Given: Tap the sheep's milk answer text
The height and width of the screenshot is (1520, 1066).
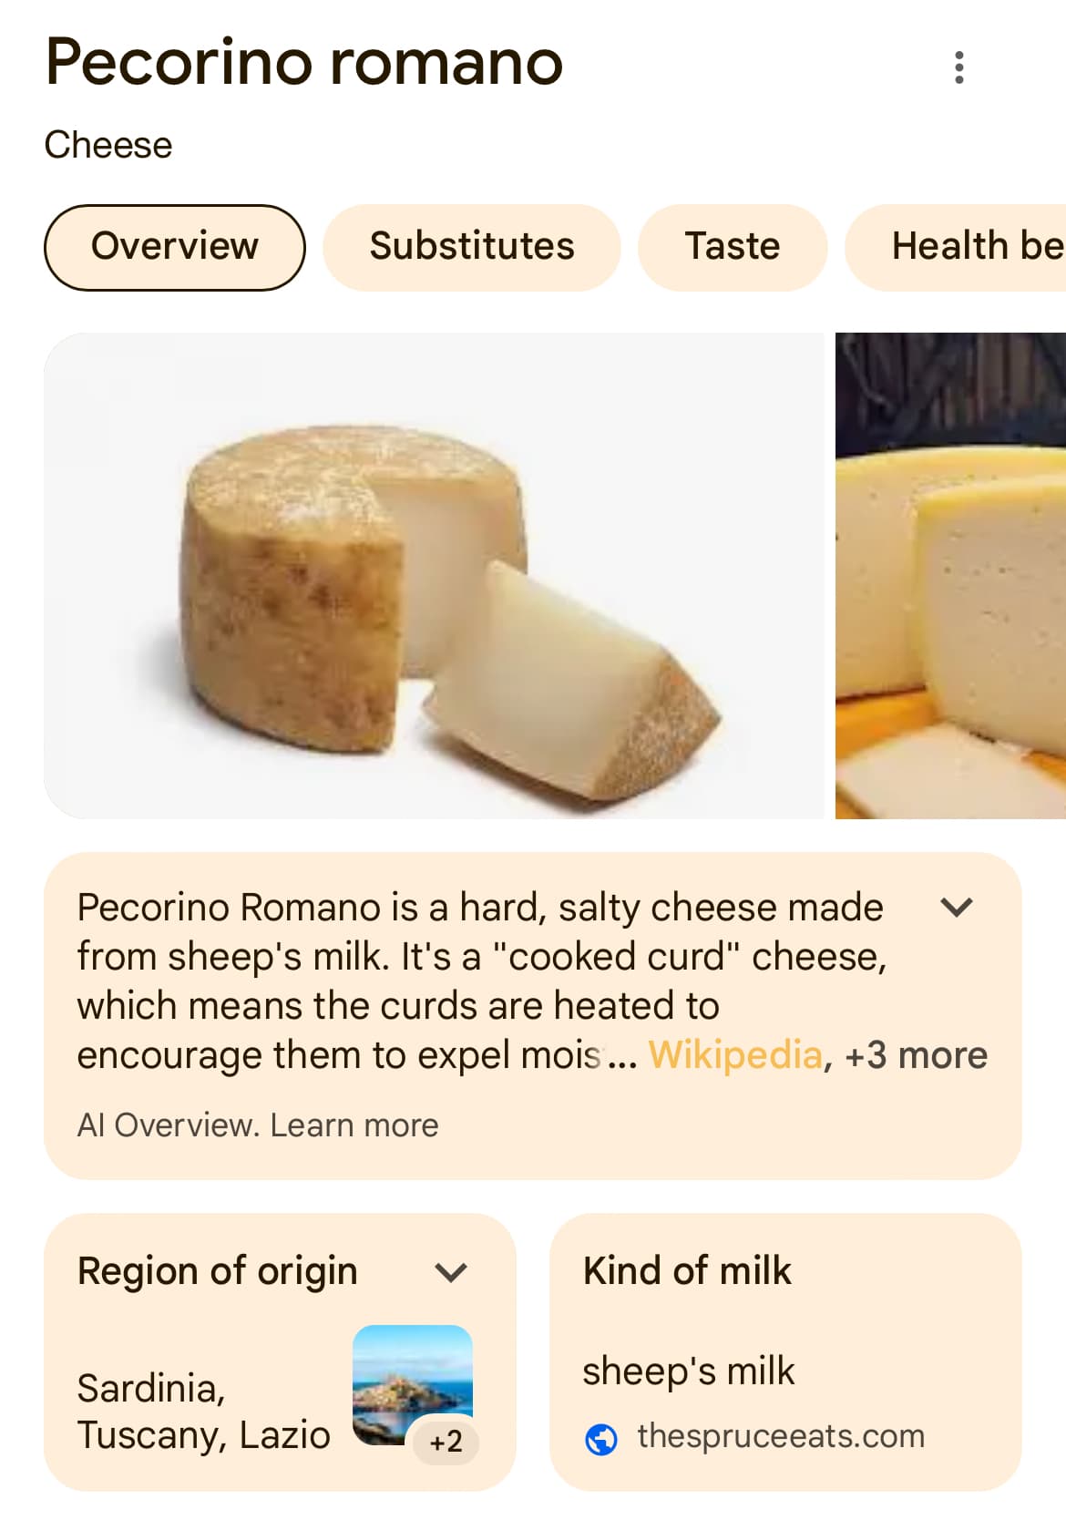Looking at the screenshot, I should [x=689, y=1371].
